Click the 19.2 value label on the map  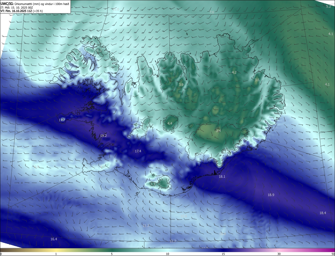[x=103, y=136]
